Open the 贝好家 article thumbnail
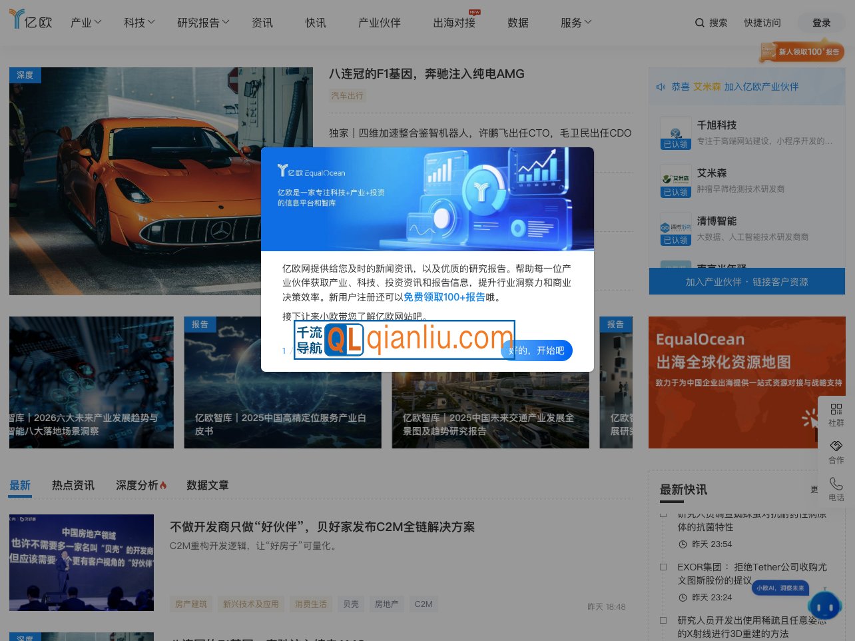The width and height of the screenshot is (855, 641). tap(81, 562)
